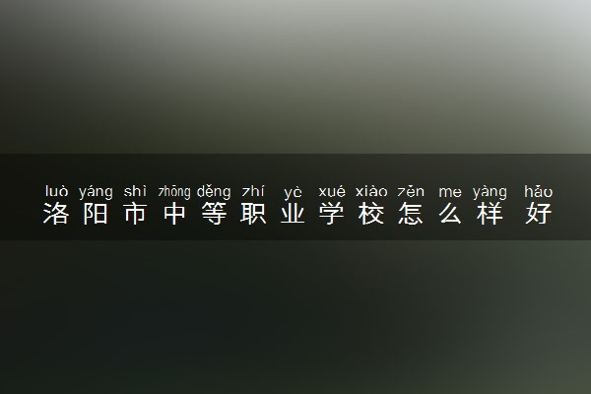This screenshot has height=394, width=591.
Task: Click the final character 好
Action: click(539, 214)
